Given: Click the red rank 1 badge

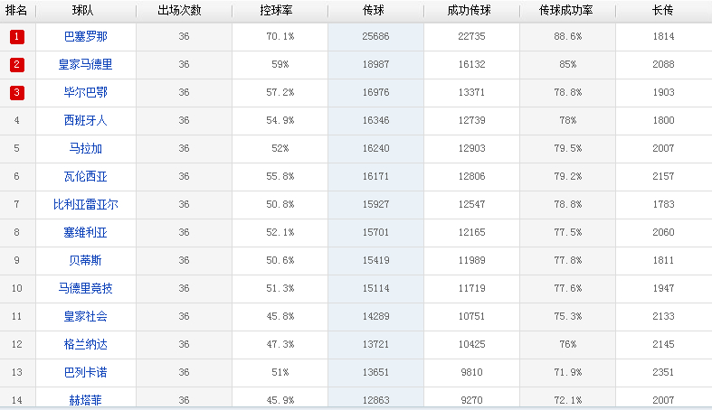Looking at the screenshot, I should click(x=17, y=37).
